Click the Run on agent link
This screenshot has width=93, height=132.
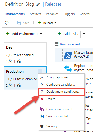point(70,44)
